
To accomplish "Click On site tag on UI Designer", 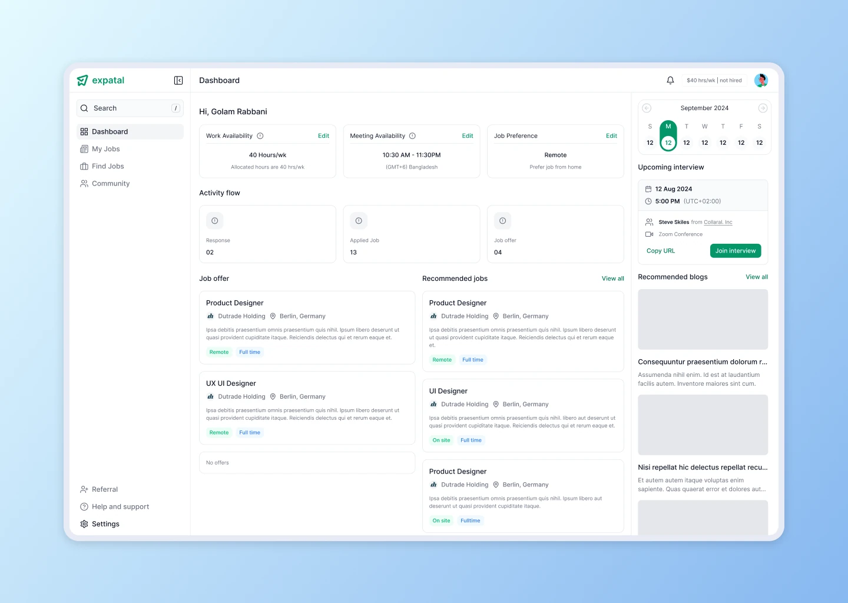I will [441, 440].
